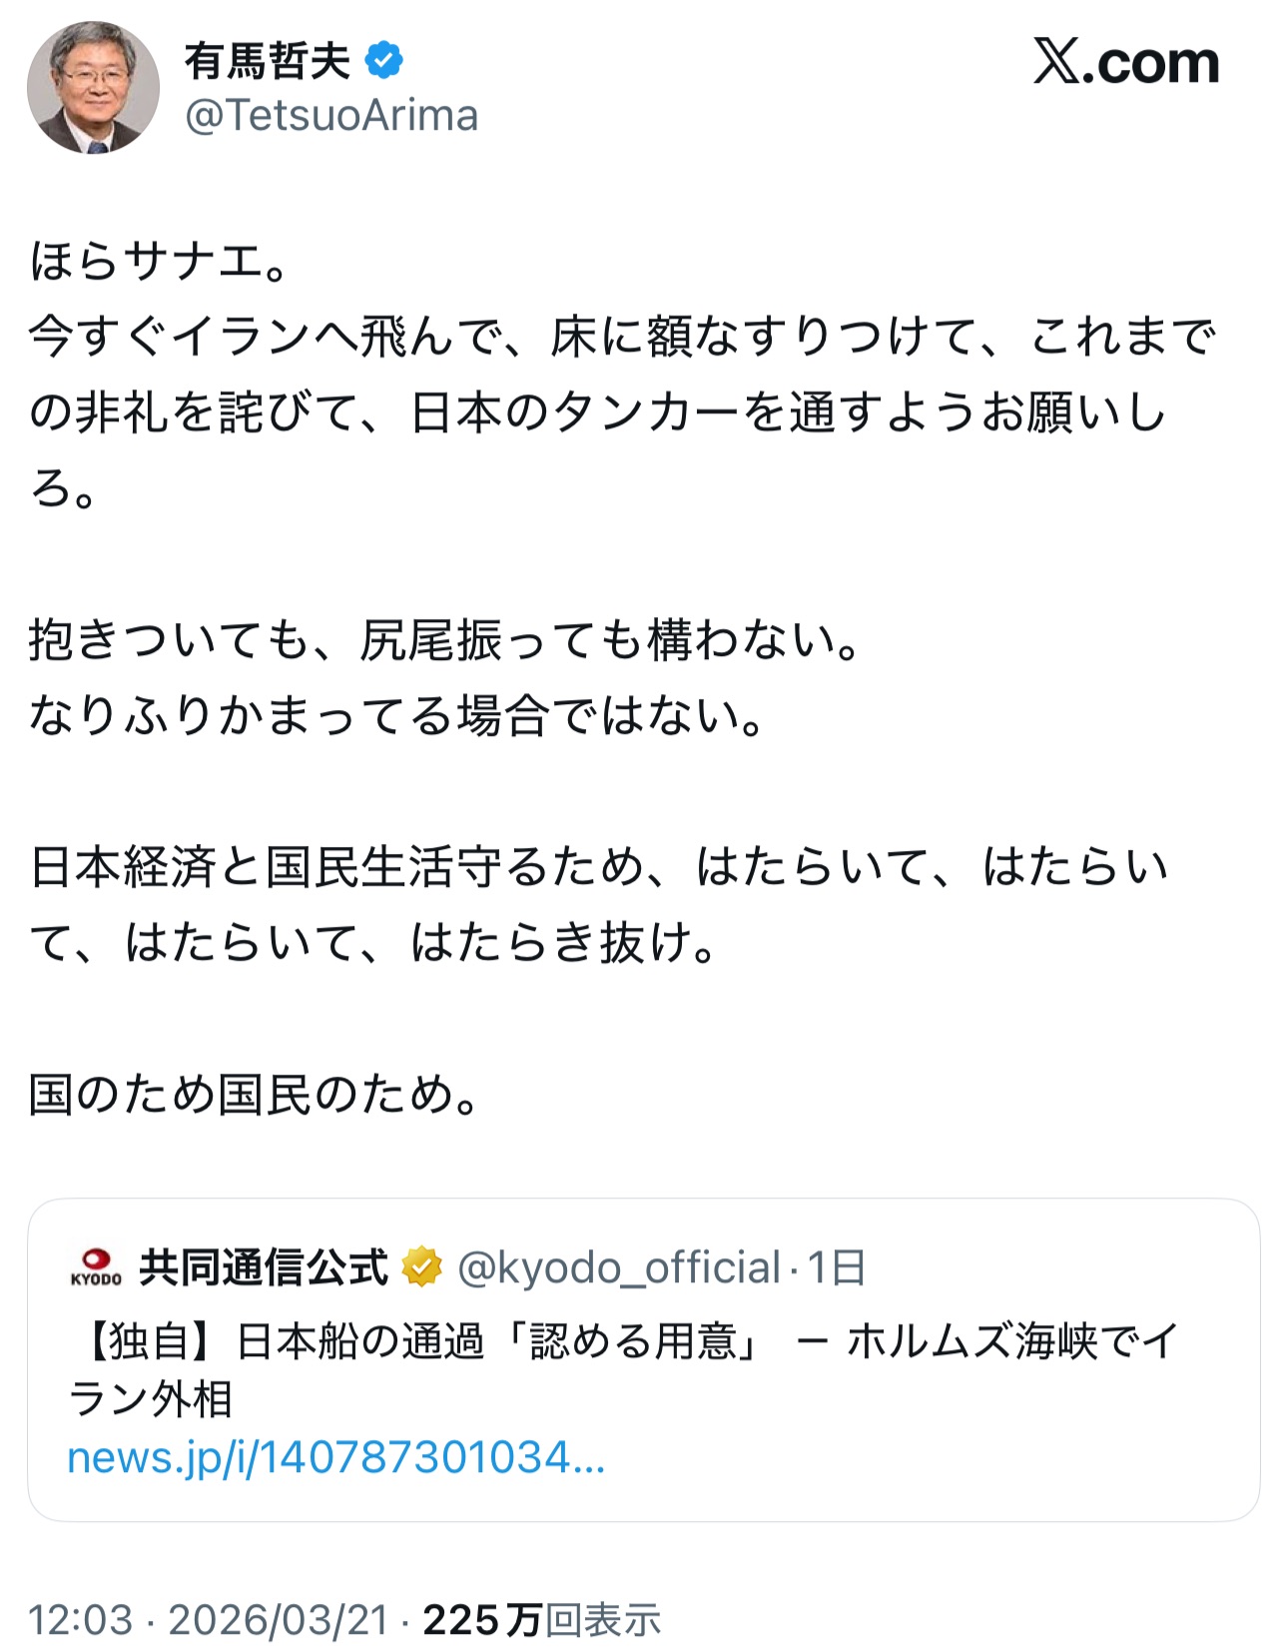Click the 12:03 post time
1288x1649 pixels.
[80, 1619]
